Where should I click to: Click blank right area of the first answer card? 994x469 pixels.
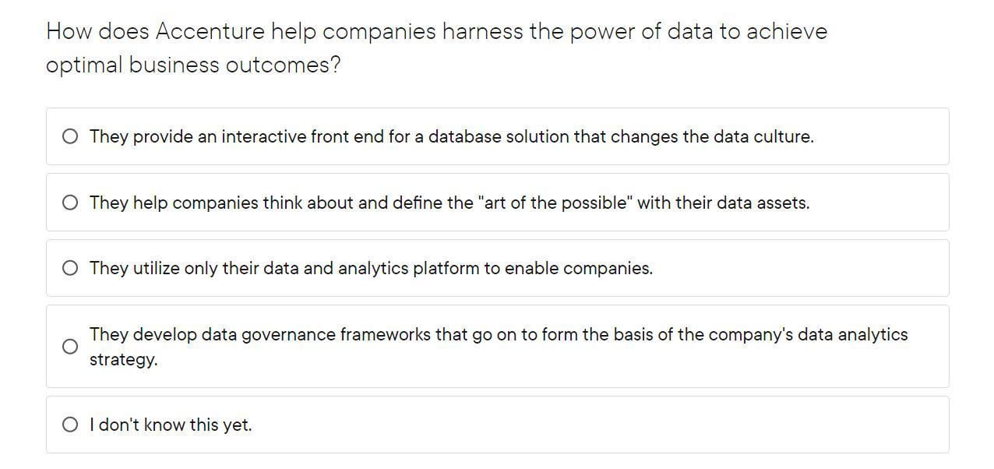[x=880, y=137]
